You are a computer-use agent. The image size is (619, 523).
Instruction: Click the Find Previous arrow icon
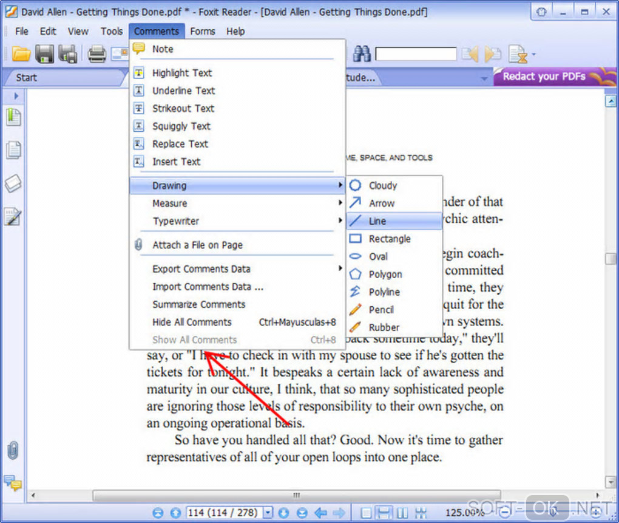tap(470, 54)
